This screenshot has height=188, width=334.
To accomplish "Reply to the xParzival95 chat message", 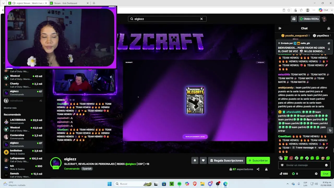I will [330, 130].
